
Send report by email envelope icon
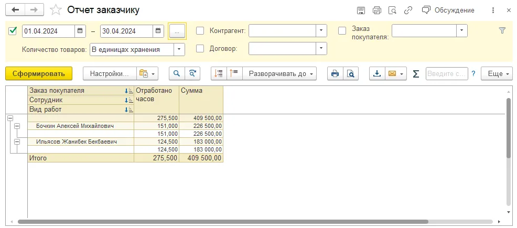coord(392,73)
